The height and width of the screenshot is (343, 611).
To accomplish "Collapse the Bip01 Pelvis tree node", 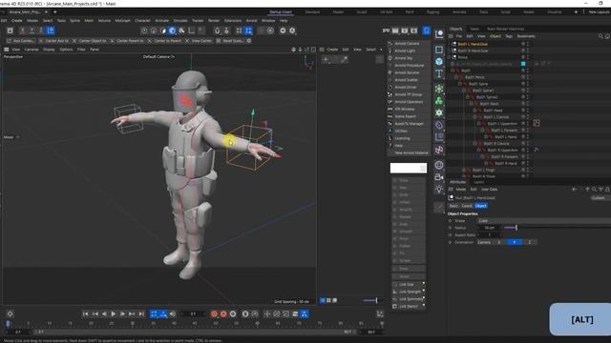I will (x=456, y=77).
